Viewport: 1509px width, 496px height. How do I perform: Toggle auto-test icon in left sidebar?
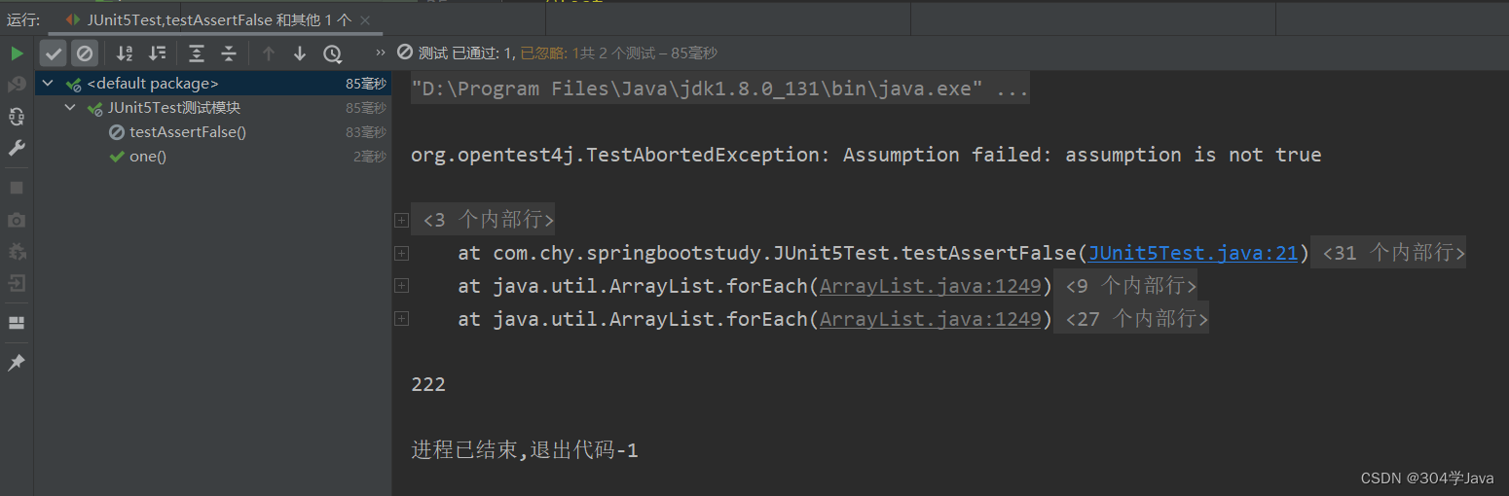pos(17,117)
